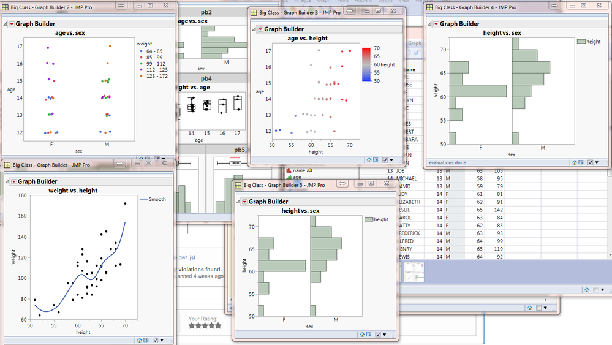Click arrange-windows arrow icon in Graph Builder - JMP Pro title bar
Viewport: 612px width, 345px height.
[120, 163]
